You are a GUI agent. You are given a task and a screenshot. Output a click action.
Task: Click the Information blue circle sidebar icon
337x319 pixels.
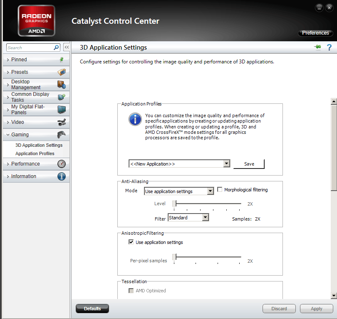pos(62,176)
